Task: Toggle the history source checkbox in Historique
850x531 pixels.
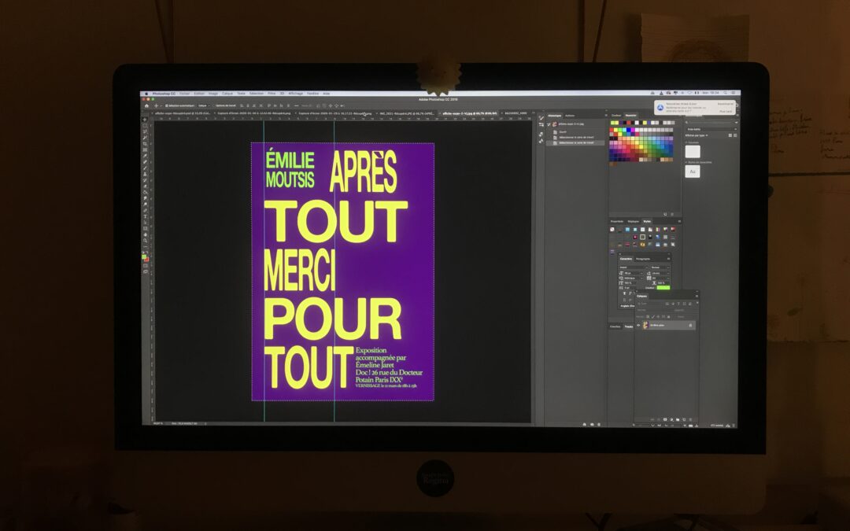Action: pos(549,124)
